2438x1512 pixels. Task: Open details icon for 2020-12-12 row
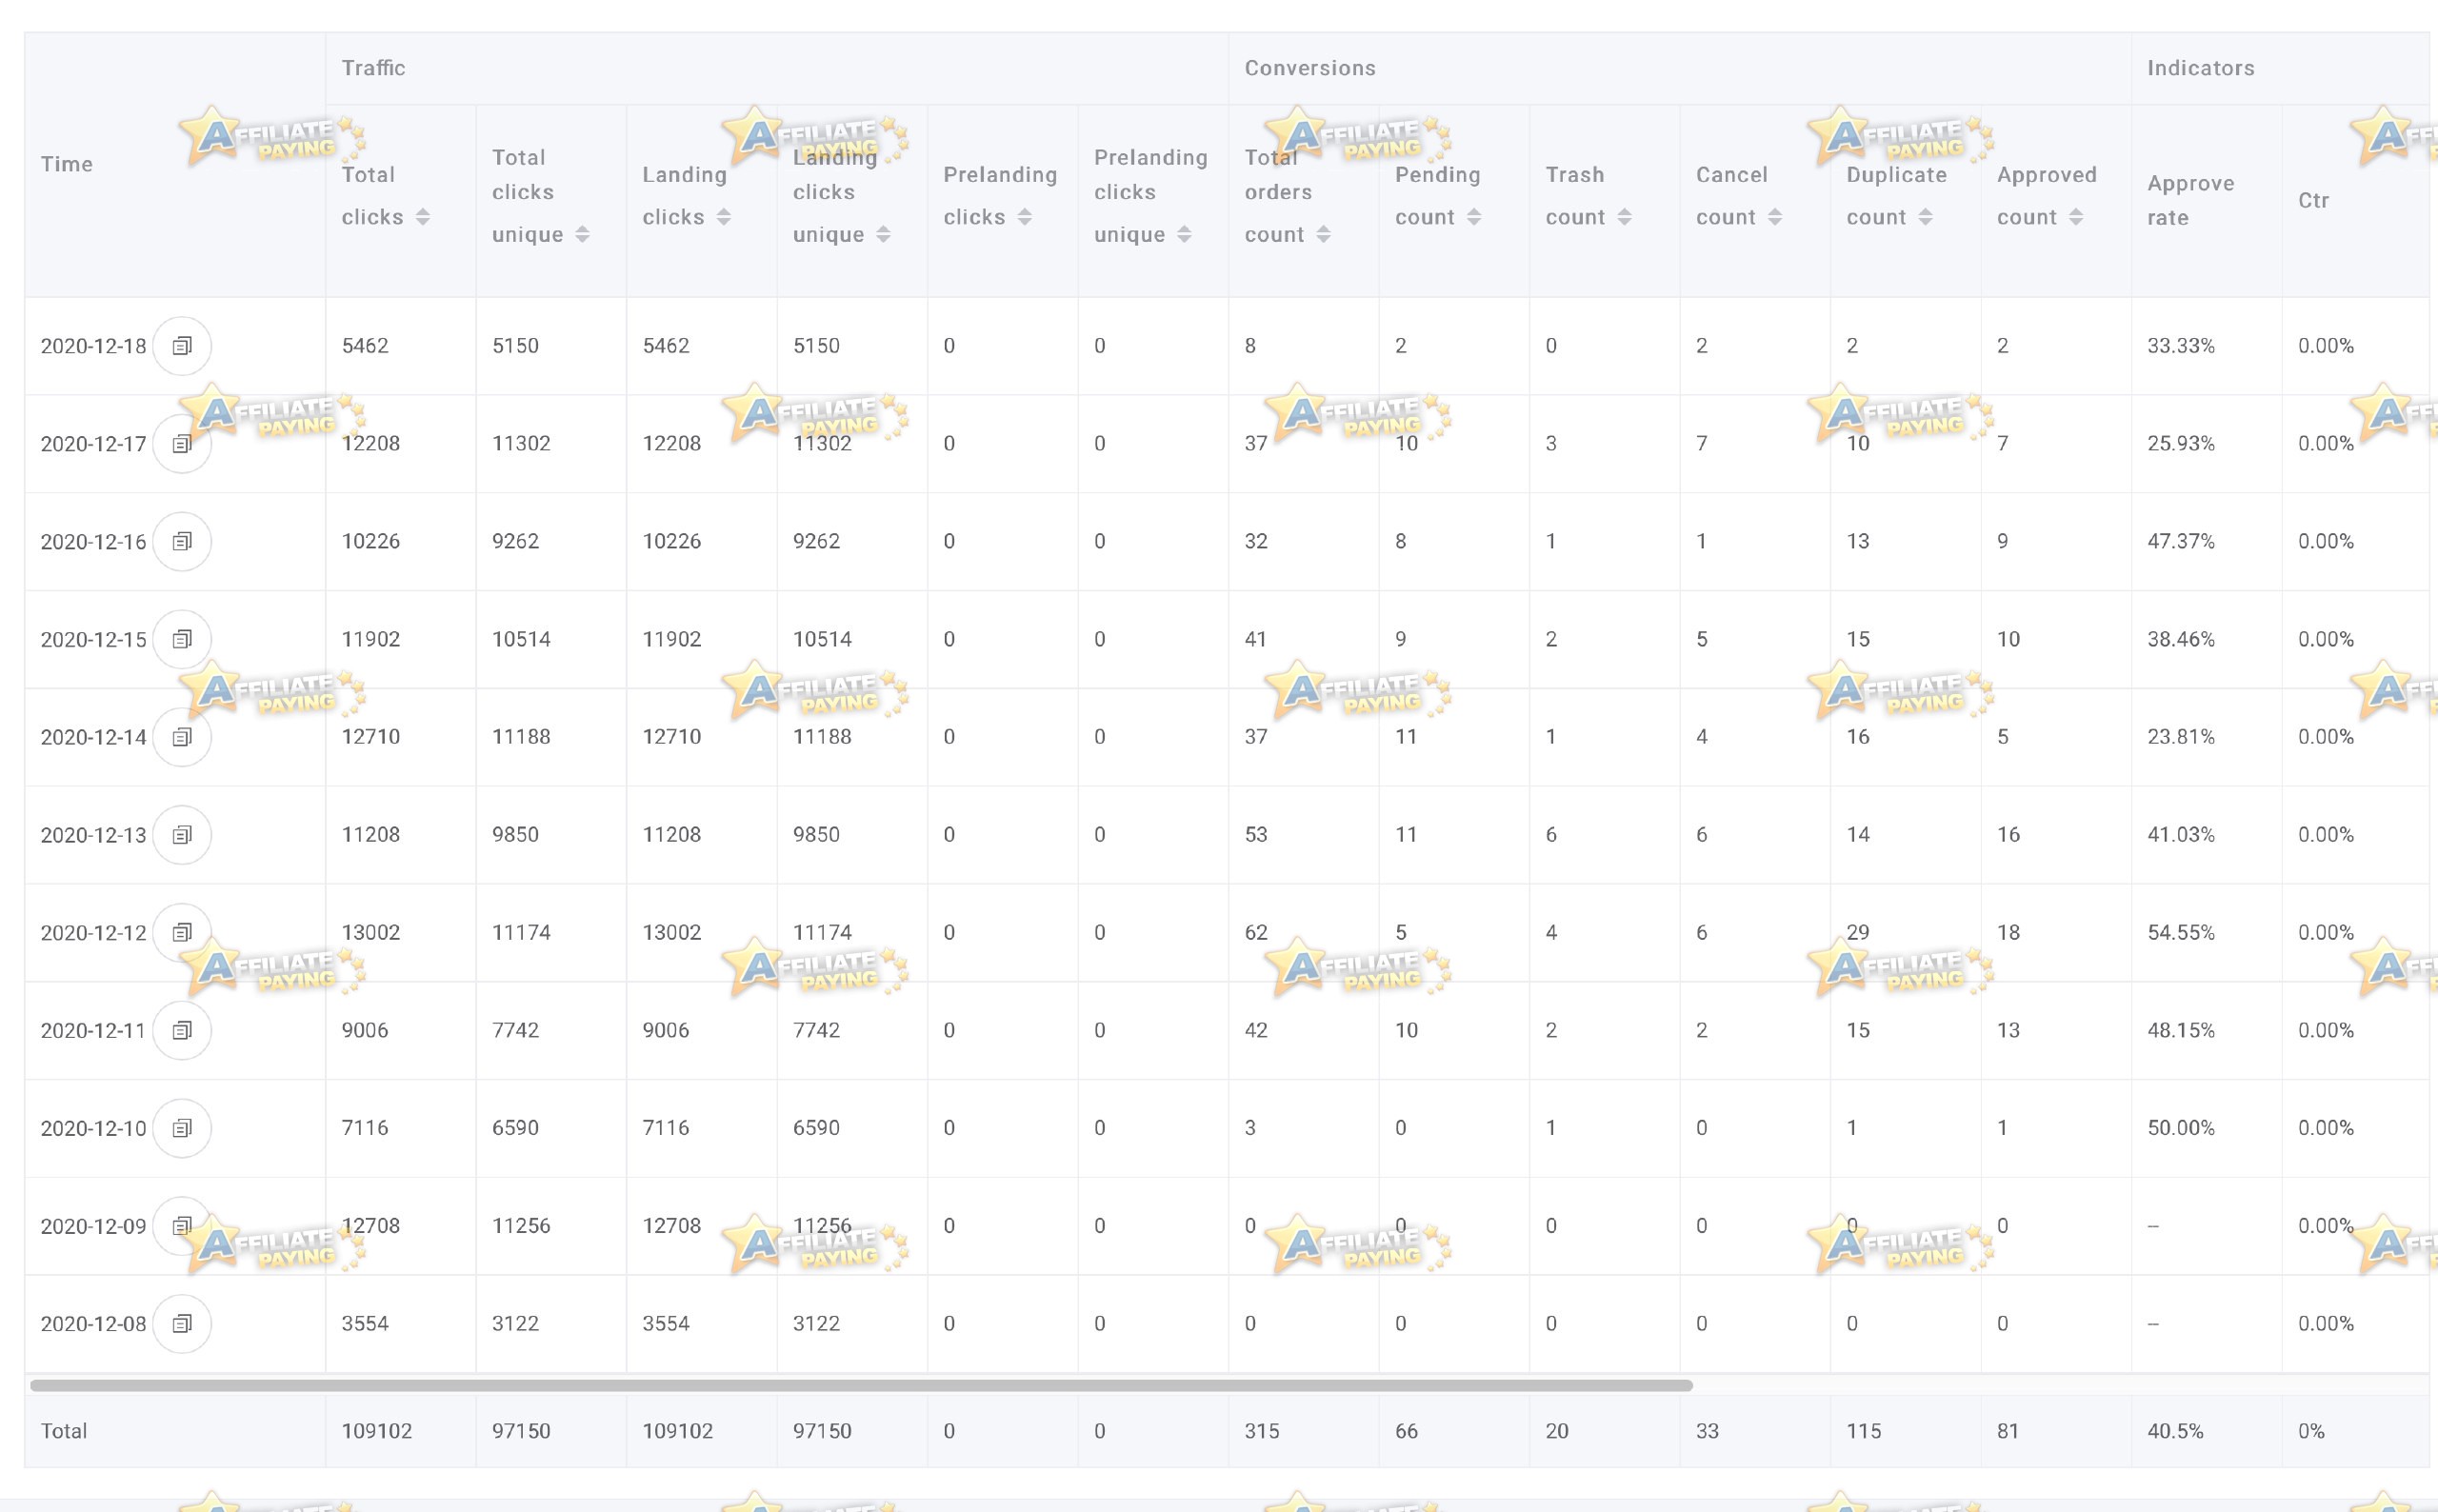pyautogui.click(x=182, y=933)
